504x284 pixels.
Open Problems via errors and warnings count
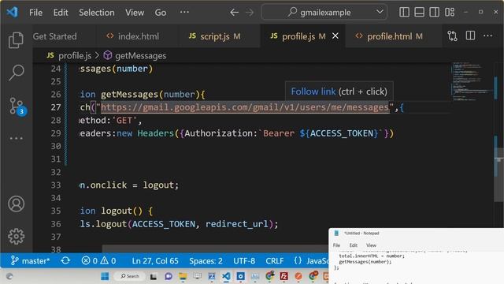pyautogui.click(x=98, y=260)
